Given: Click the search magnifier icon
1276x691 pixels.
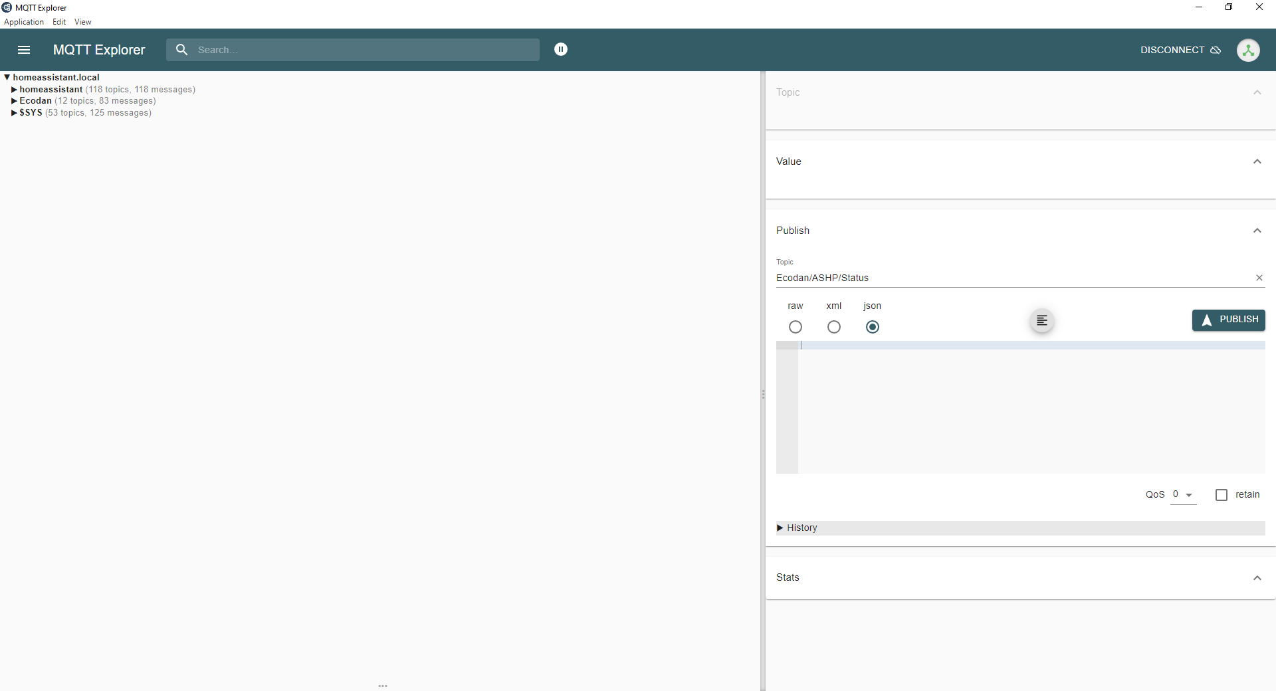Looking at the screenshot, I should (181, 50).
